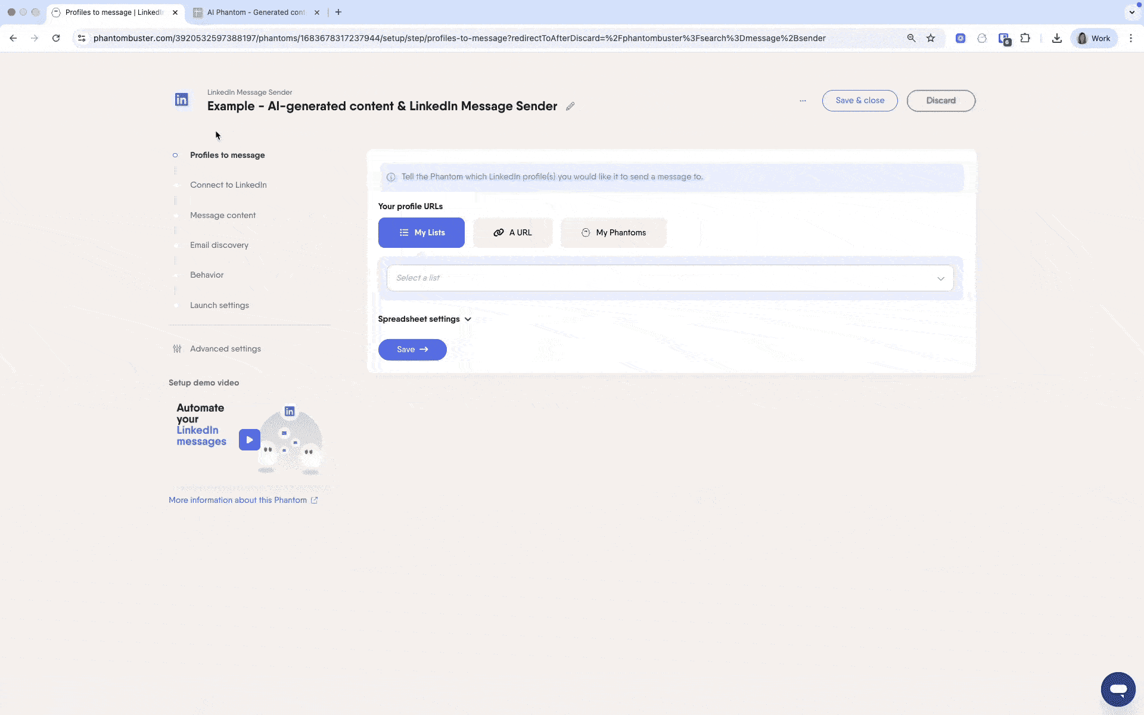Image resolution: width=1144 pixels, height=715 pixels.
Task: Go to the Connect to LinkedIn step
Action: (228, 185)
